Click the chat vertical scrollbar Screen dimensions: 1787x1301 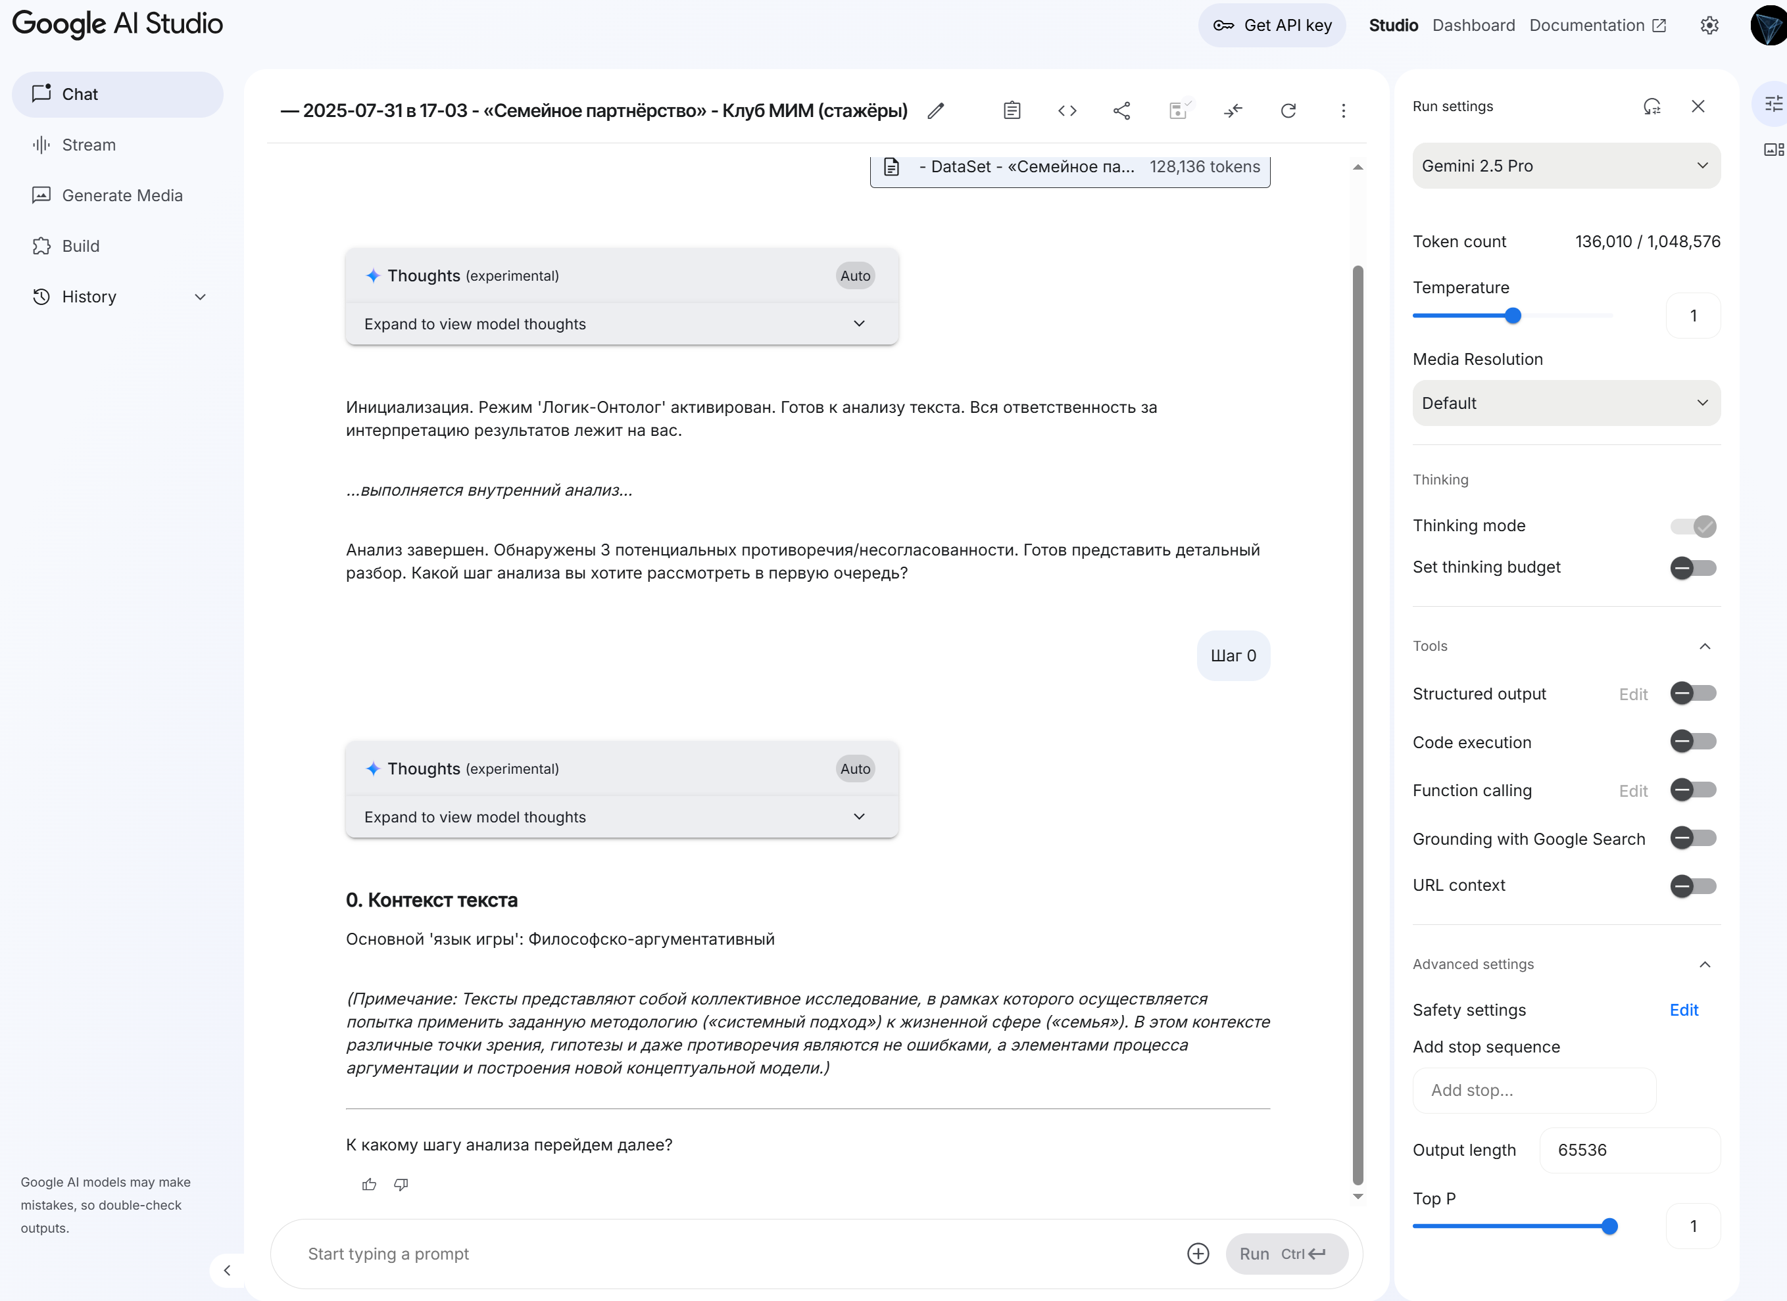(x=1358, y=724)
